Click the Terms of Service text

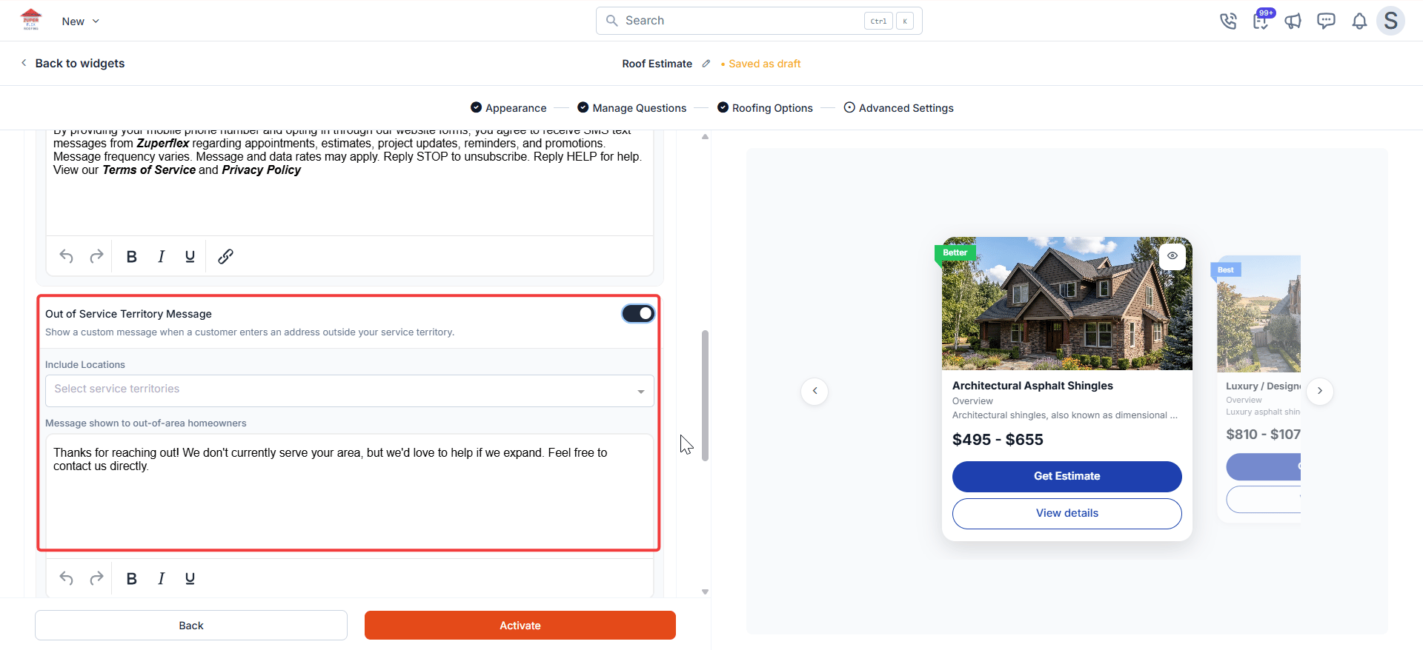click(x=149, y=170)
